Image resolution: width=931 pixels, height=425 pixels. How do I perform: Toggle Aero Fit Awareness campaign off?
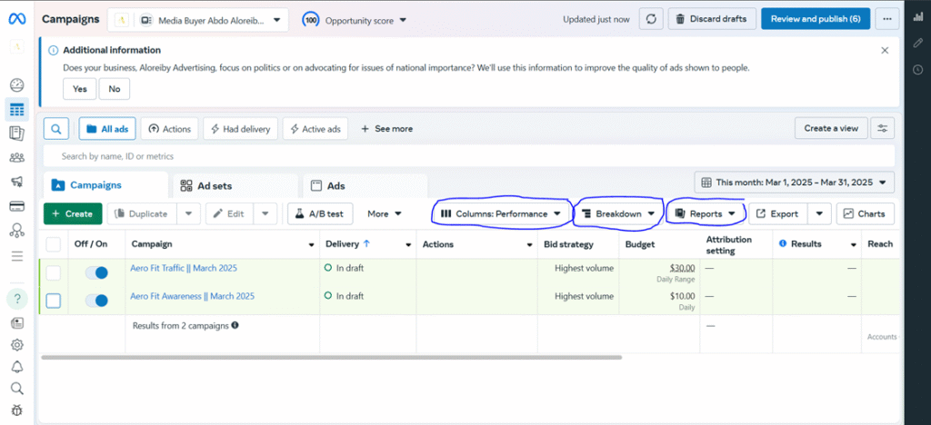(96, 301)
